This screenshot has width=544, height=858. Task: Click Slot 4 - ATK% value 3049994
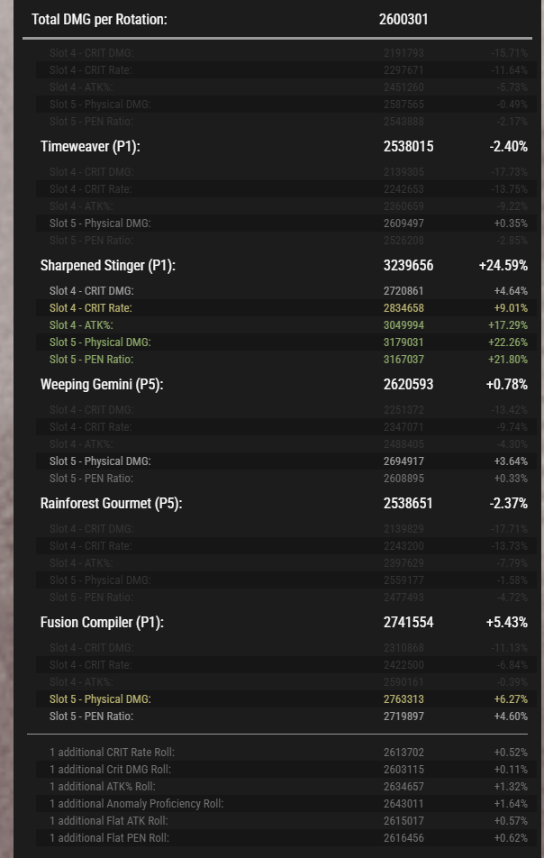point(403,325)
